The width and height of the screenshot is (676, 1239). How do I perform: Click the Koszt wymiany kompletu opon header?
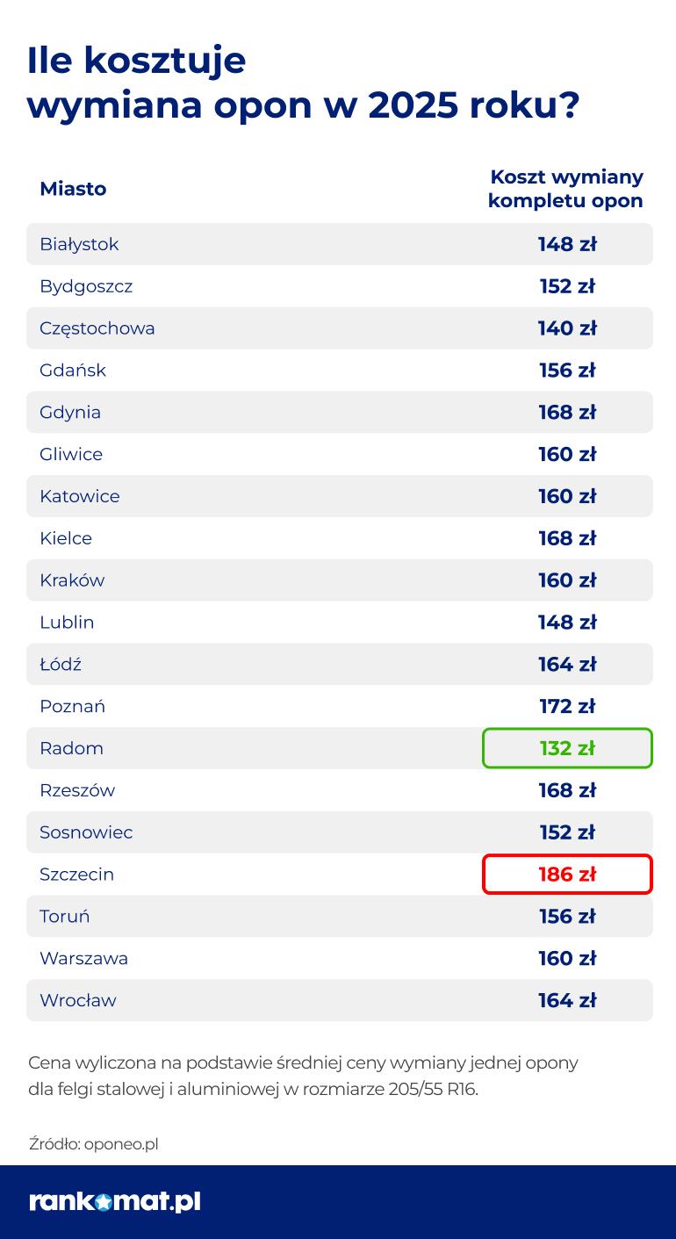[x=565, y=189]
